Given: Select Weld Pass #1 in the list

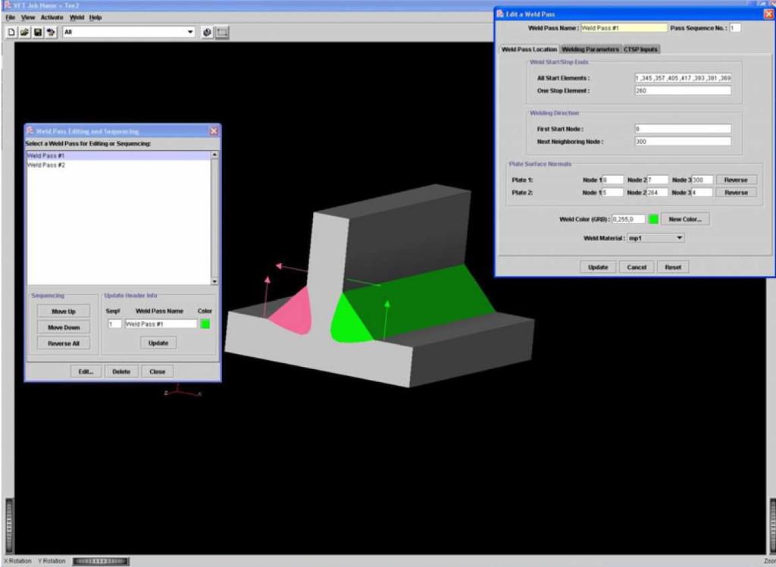Looking at the screenshot, I should (118, 155).
